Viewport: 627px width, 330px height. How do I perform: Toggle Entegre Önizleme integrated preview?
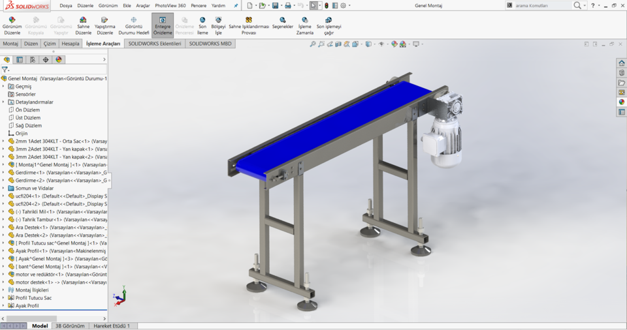point(163,25)
